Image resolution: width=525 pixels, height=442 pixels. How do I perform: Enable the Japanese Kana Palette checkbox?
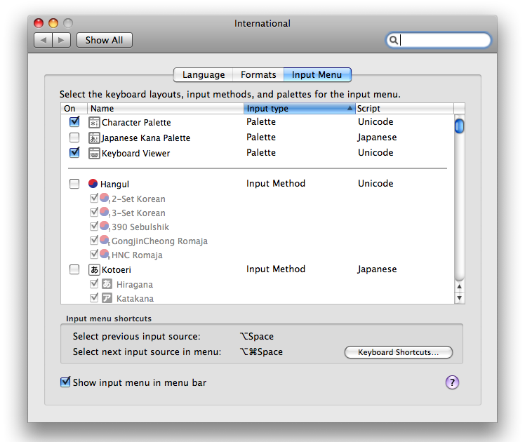pyautogui.click(x=74, y=138)
